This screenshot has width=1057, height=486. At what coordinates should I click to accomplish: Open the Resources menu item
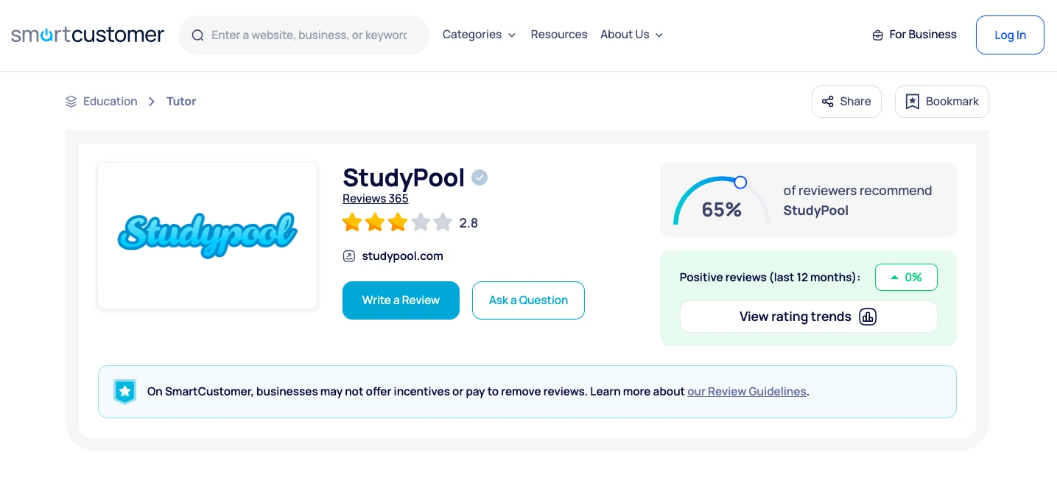tap(559, 35)
